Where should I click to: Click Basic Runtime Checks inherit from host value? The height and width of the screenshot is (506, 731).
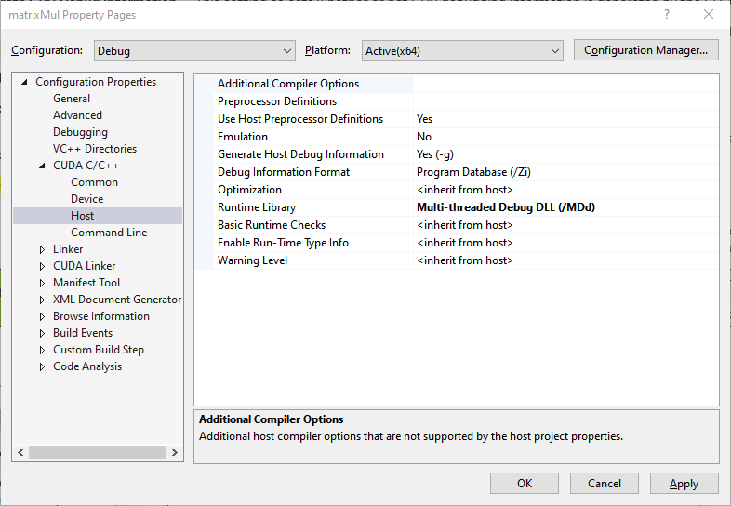point(465,226)
